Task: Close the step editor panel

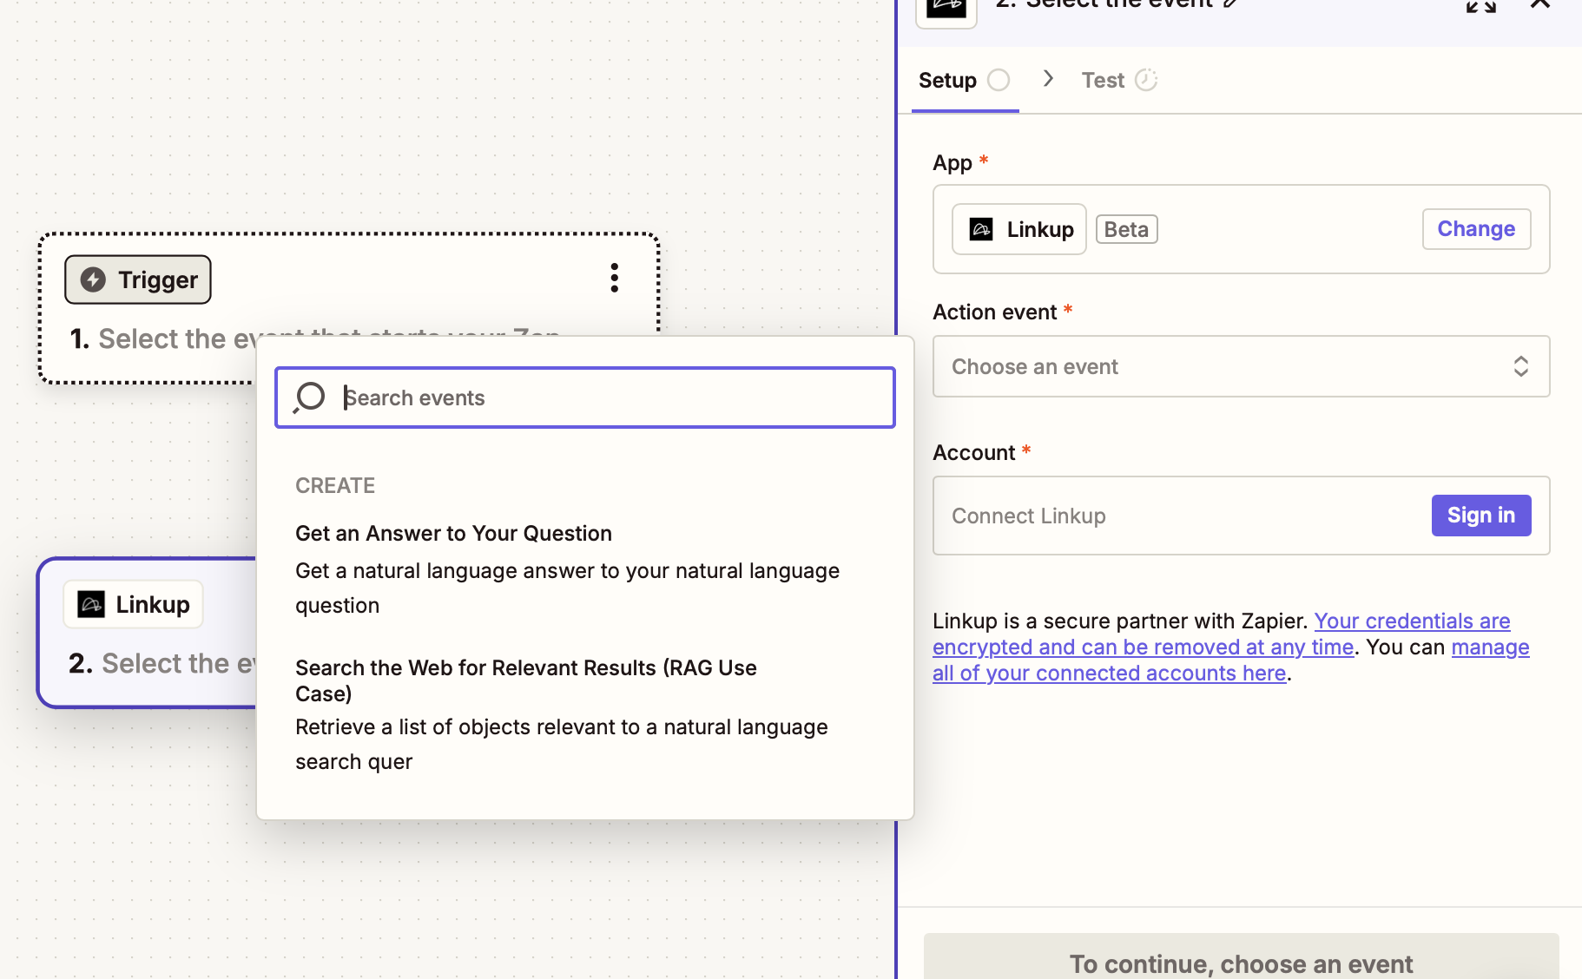Action: tap(1540, 4)
